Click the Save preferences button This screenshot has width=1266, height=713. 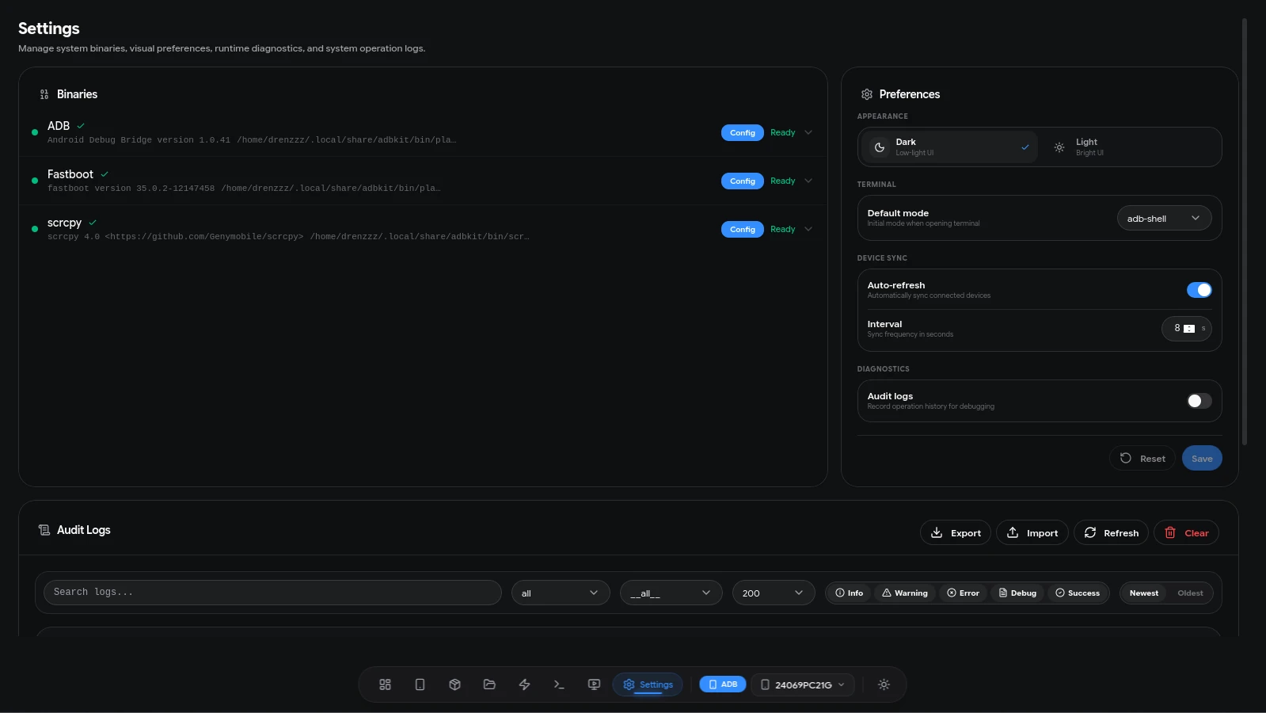1202,459
